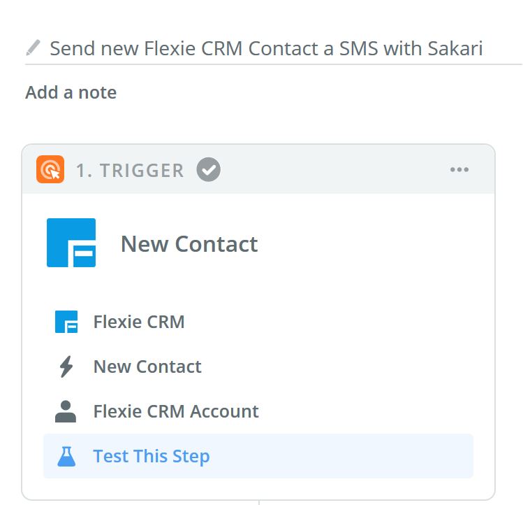Click the highlighted blue 'Test This Step' row background
The width and height of the screenshot is (523, 505).
(258, 456)
